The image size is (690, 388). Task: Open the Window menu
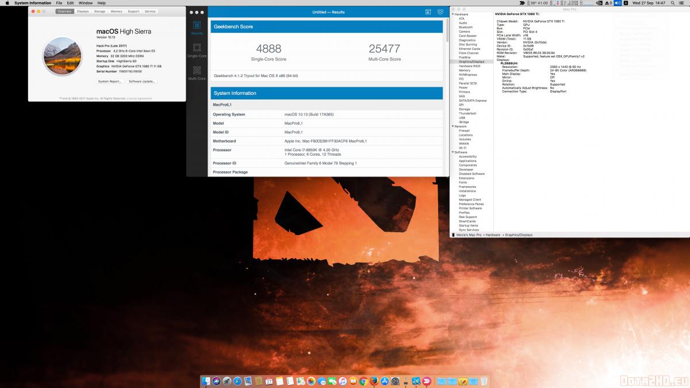pyautogui.click(x=86, y=3)
